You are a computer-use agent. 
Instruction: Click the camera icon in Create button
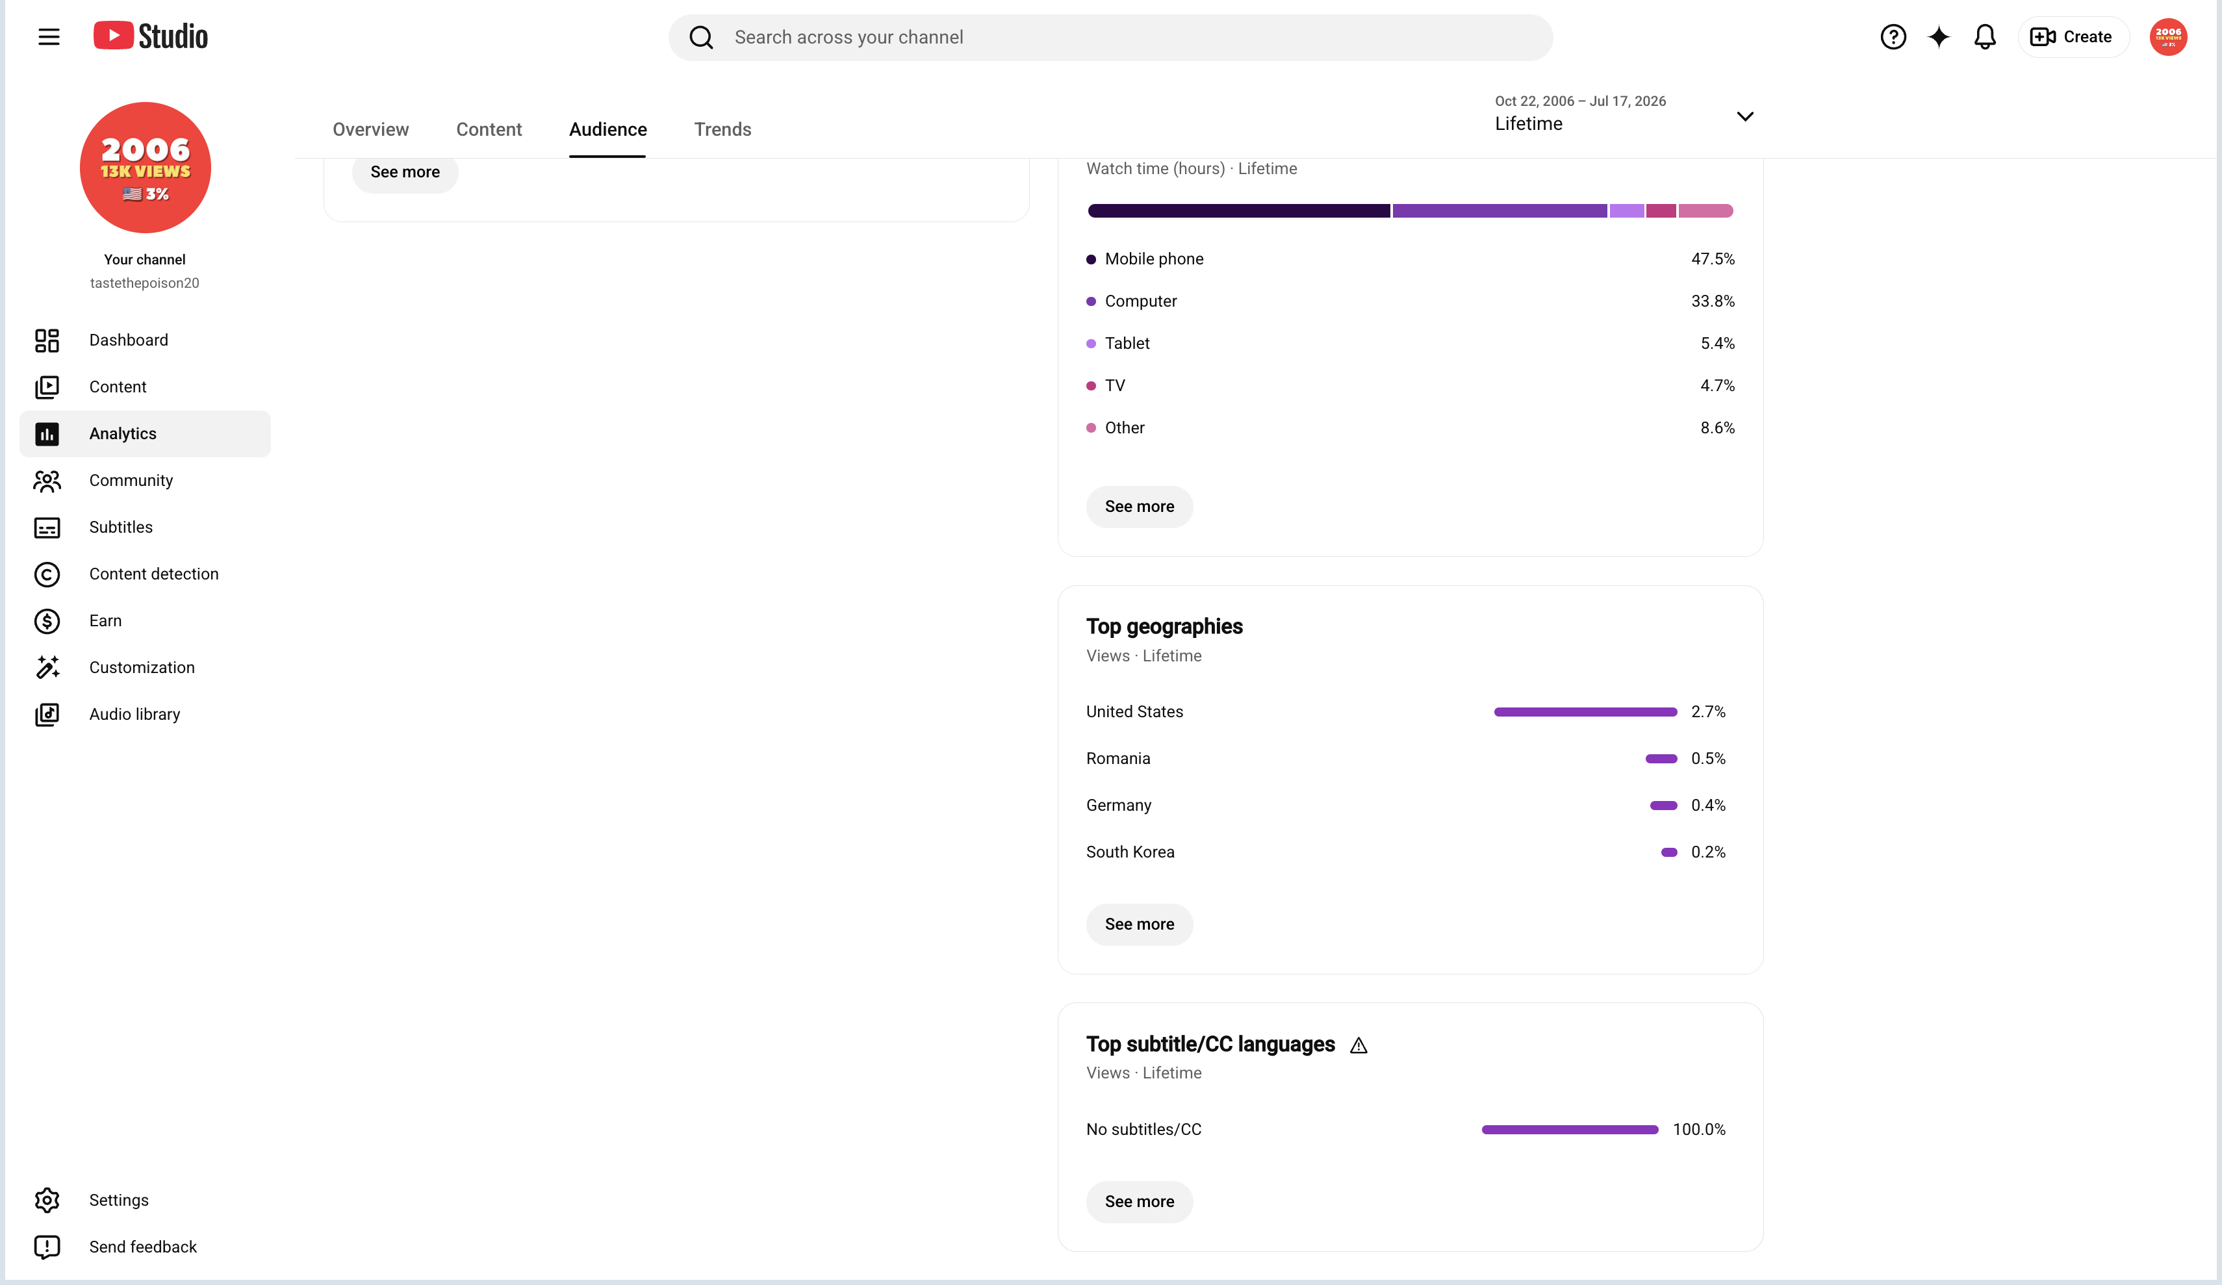click(2042, 37)
